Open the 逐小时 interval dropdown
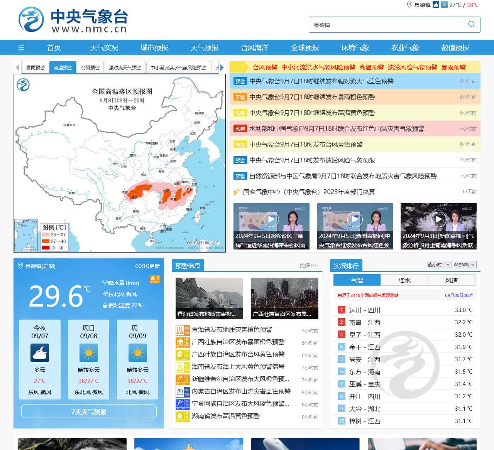Viewport: 494px width, 450px height. coord(439,265)
